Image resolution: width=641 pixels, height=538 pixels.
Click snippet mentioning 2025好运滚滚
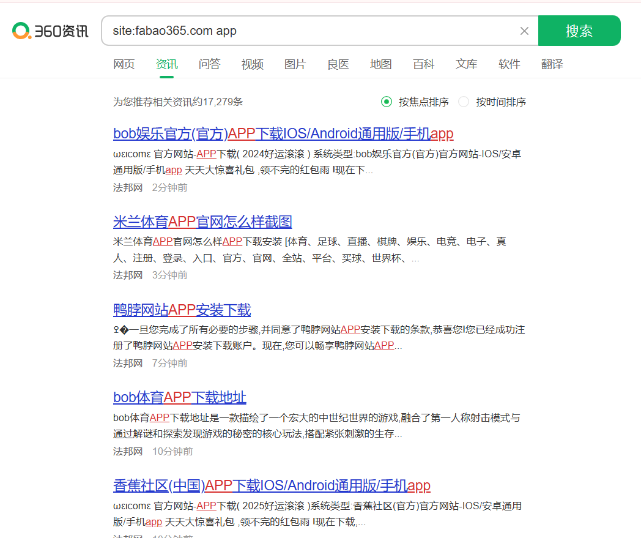(x=317, y=514)
